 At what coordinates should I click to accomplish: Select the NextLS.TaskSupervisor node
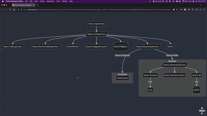13,46
